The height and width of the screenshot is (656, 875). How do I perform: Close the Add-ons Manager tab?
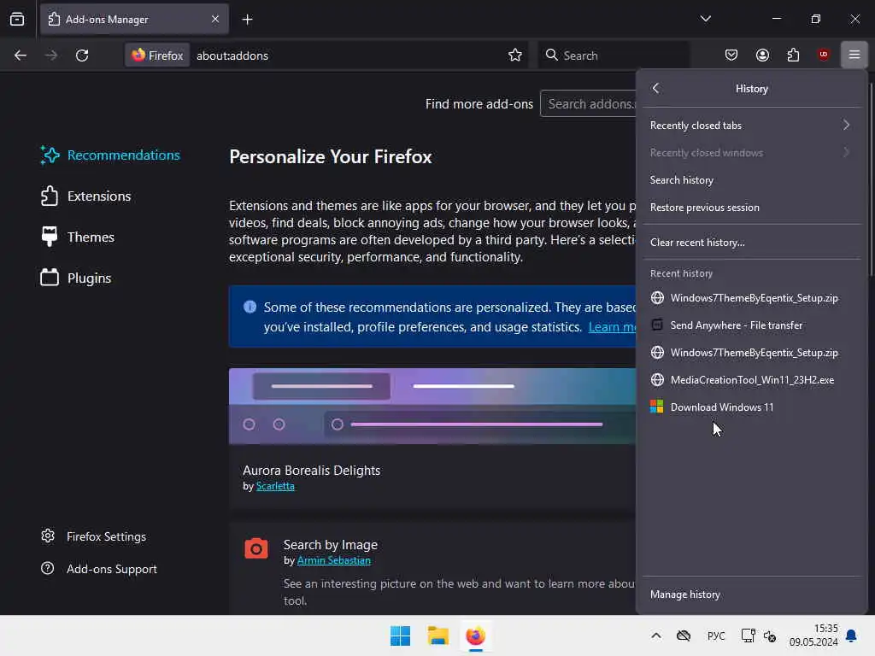[x=215, y=19]
